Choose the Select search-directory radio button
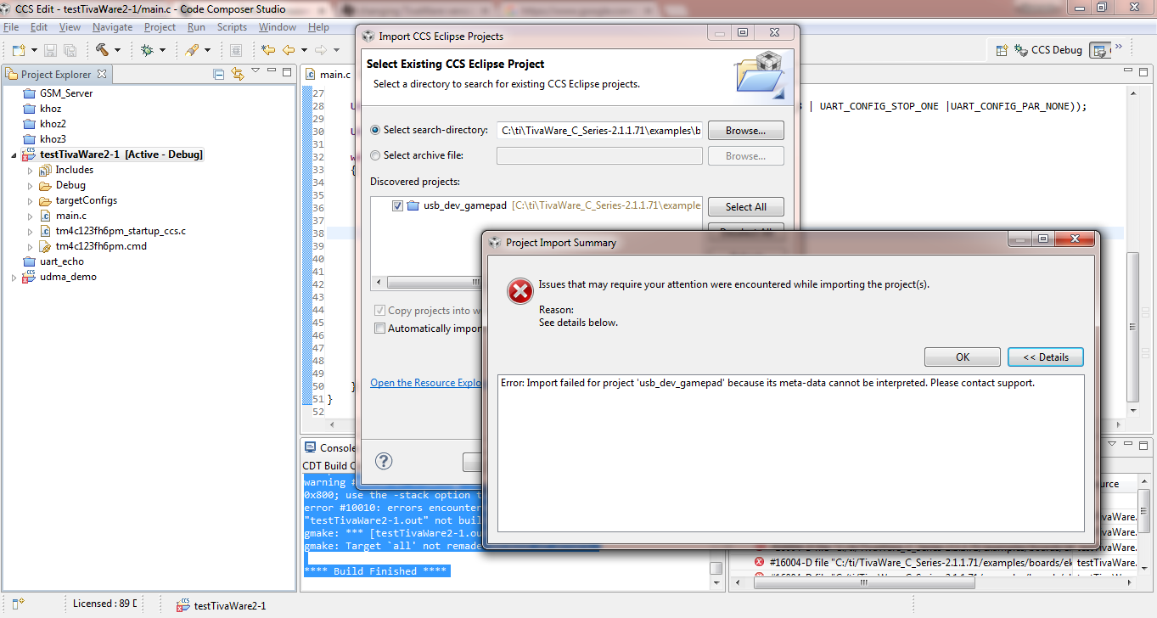Viewport: 1157px width, 618px height. point(376,130)
